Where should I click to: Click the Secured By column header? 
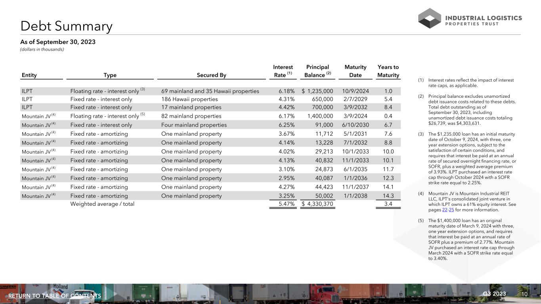[x=211, y=75]
